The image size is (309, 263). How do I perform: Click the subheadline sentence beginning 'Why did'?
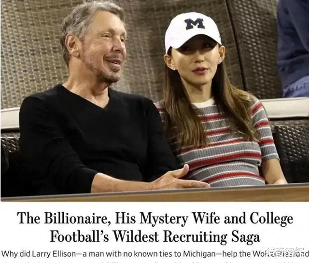pyautogui.click(x=154, y=254)
